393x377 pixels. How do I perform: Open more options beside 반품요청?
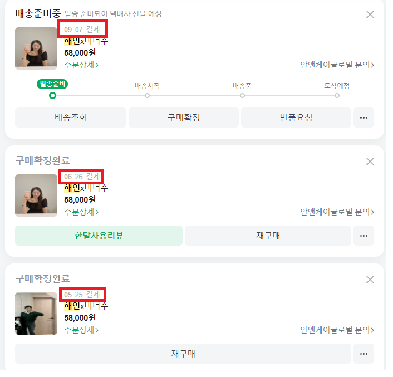364,117
